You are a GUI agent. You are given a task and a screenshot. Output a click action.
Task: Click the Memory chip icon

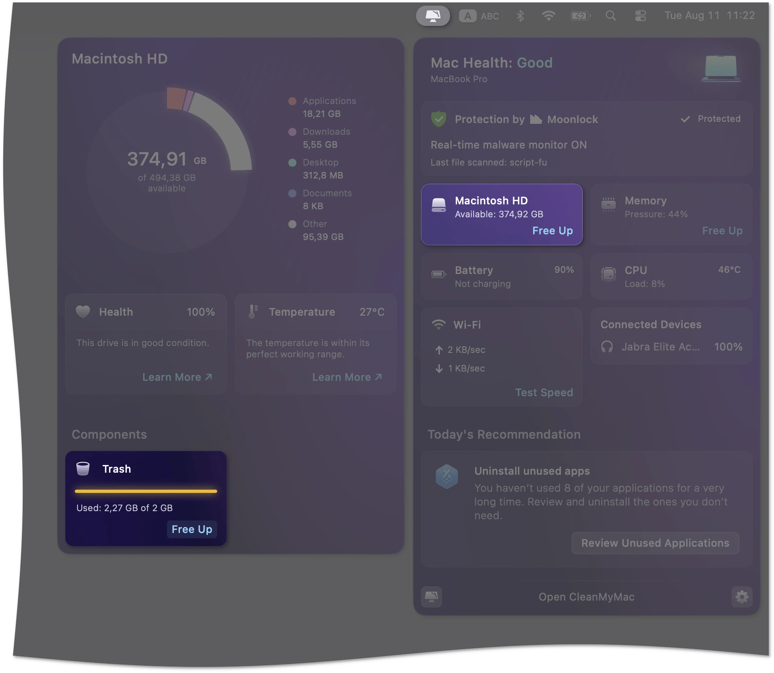608,205
